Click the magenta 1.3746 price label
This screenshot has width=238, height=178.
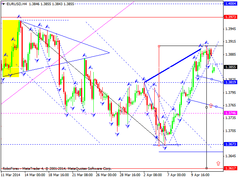(x=230, y=113)
